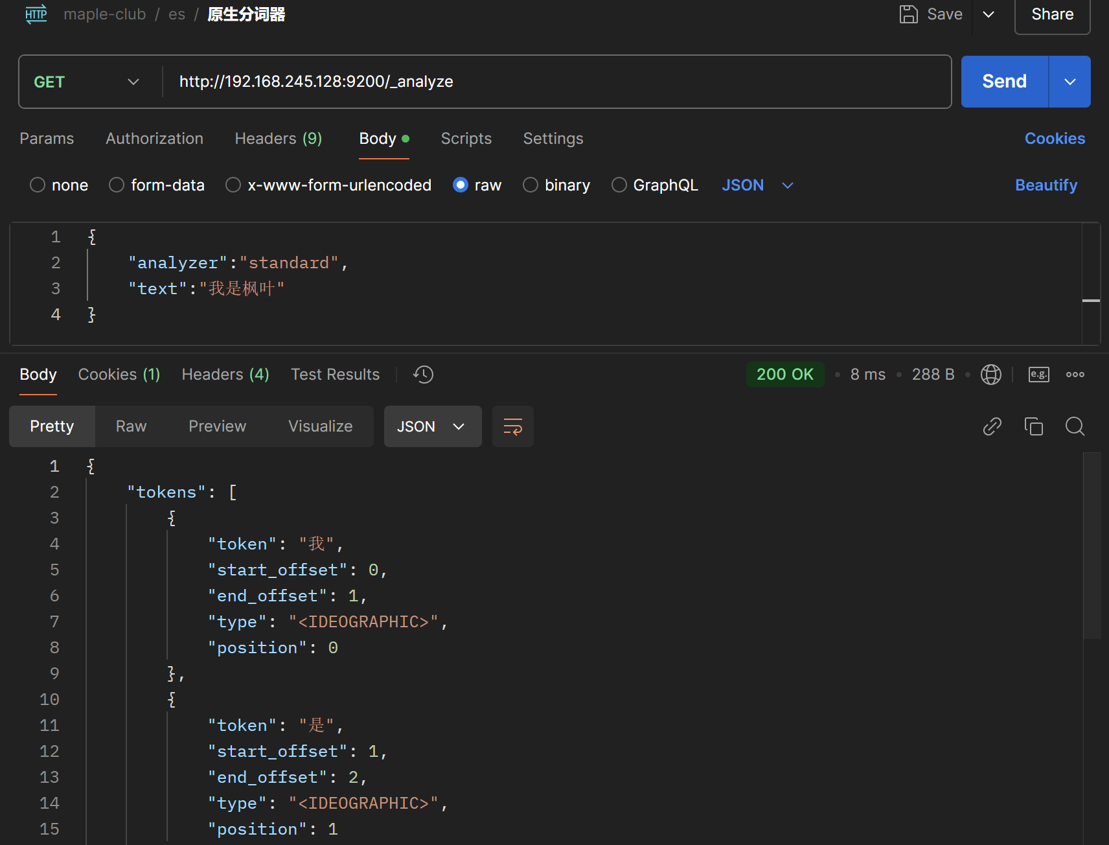
Task: Click the network globe icon
Action: point(991,375)
